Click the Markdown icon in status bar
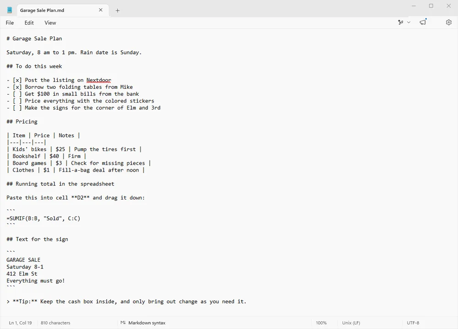The width and height of the screenshot is (458, 329). (123, 323)
